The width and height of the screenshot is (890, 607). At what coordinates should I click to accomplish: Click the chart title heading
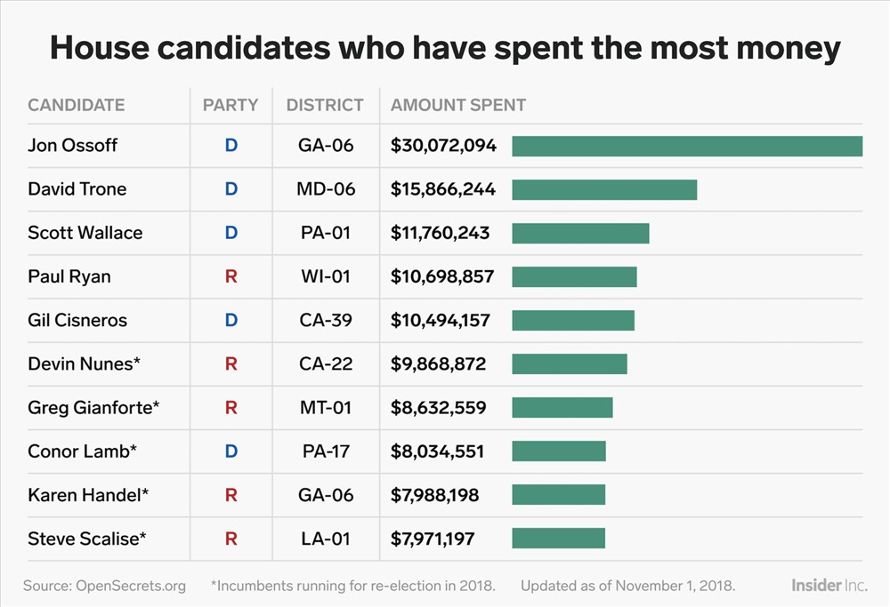point(445,48)
